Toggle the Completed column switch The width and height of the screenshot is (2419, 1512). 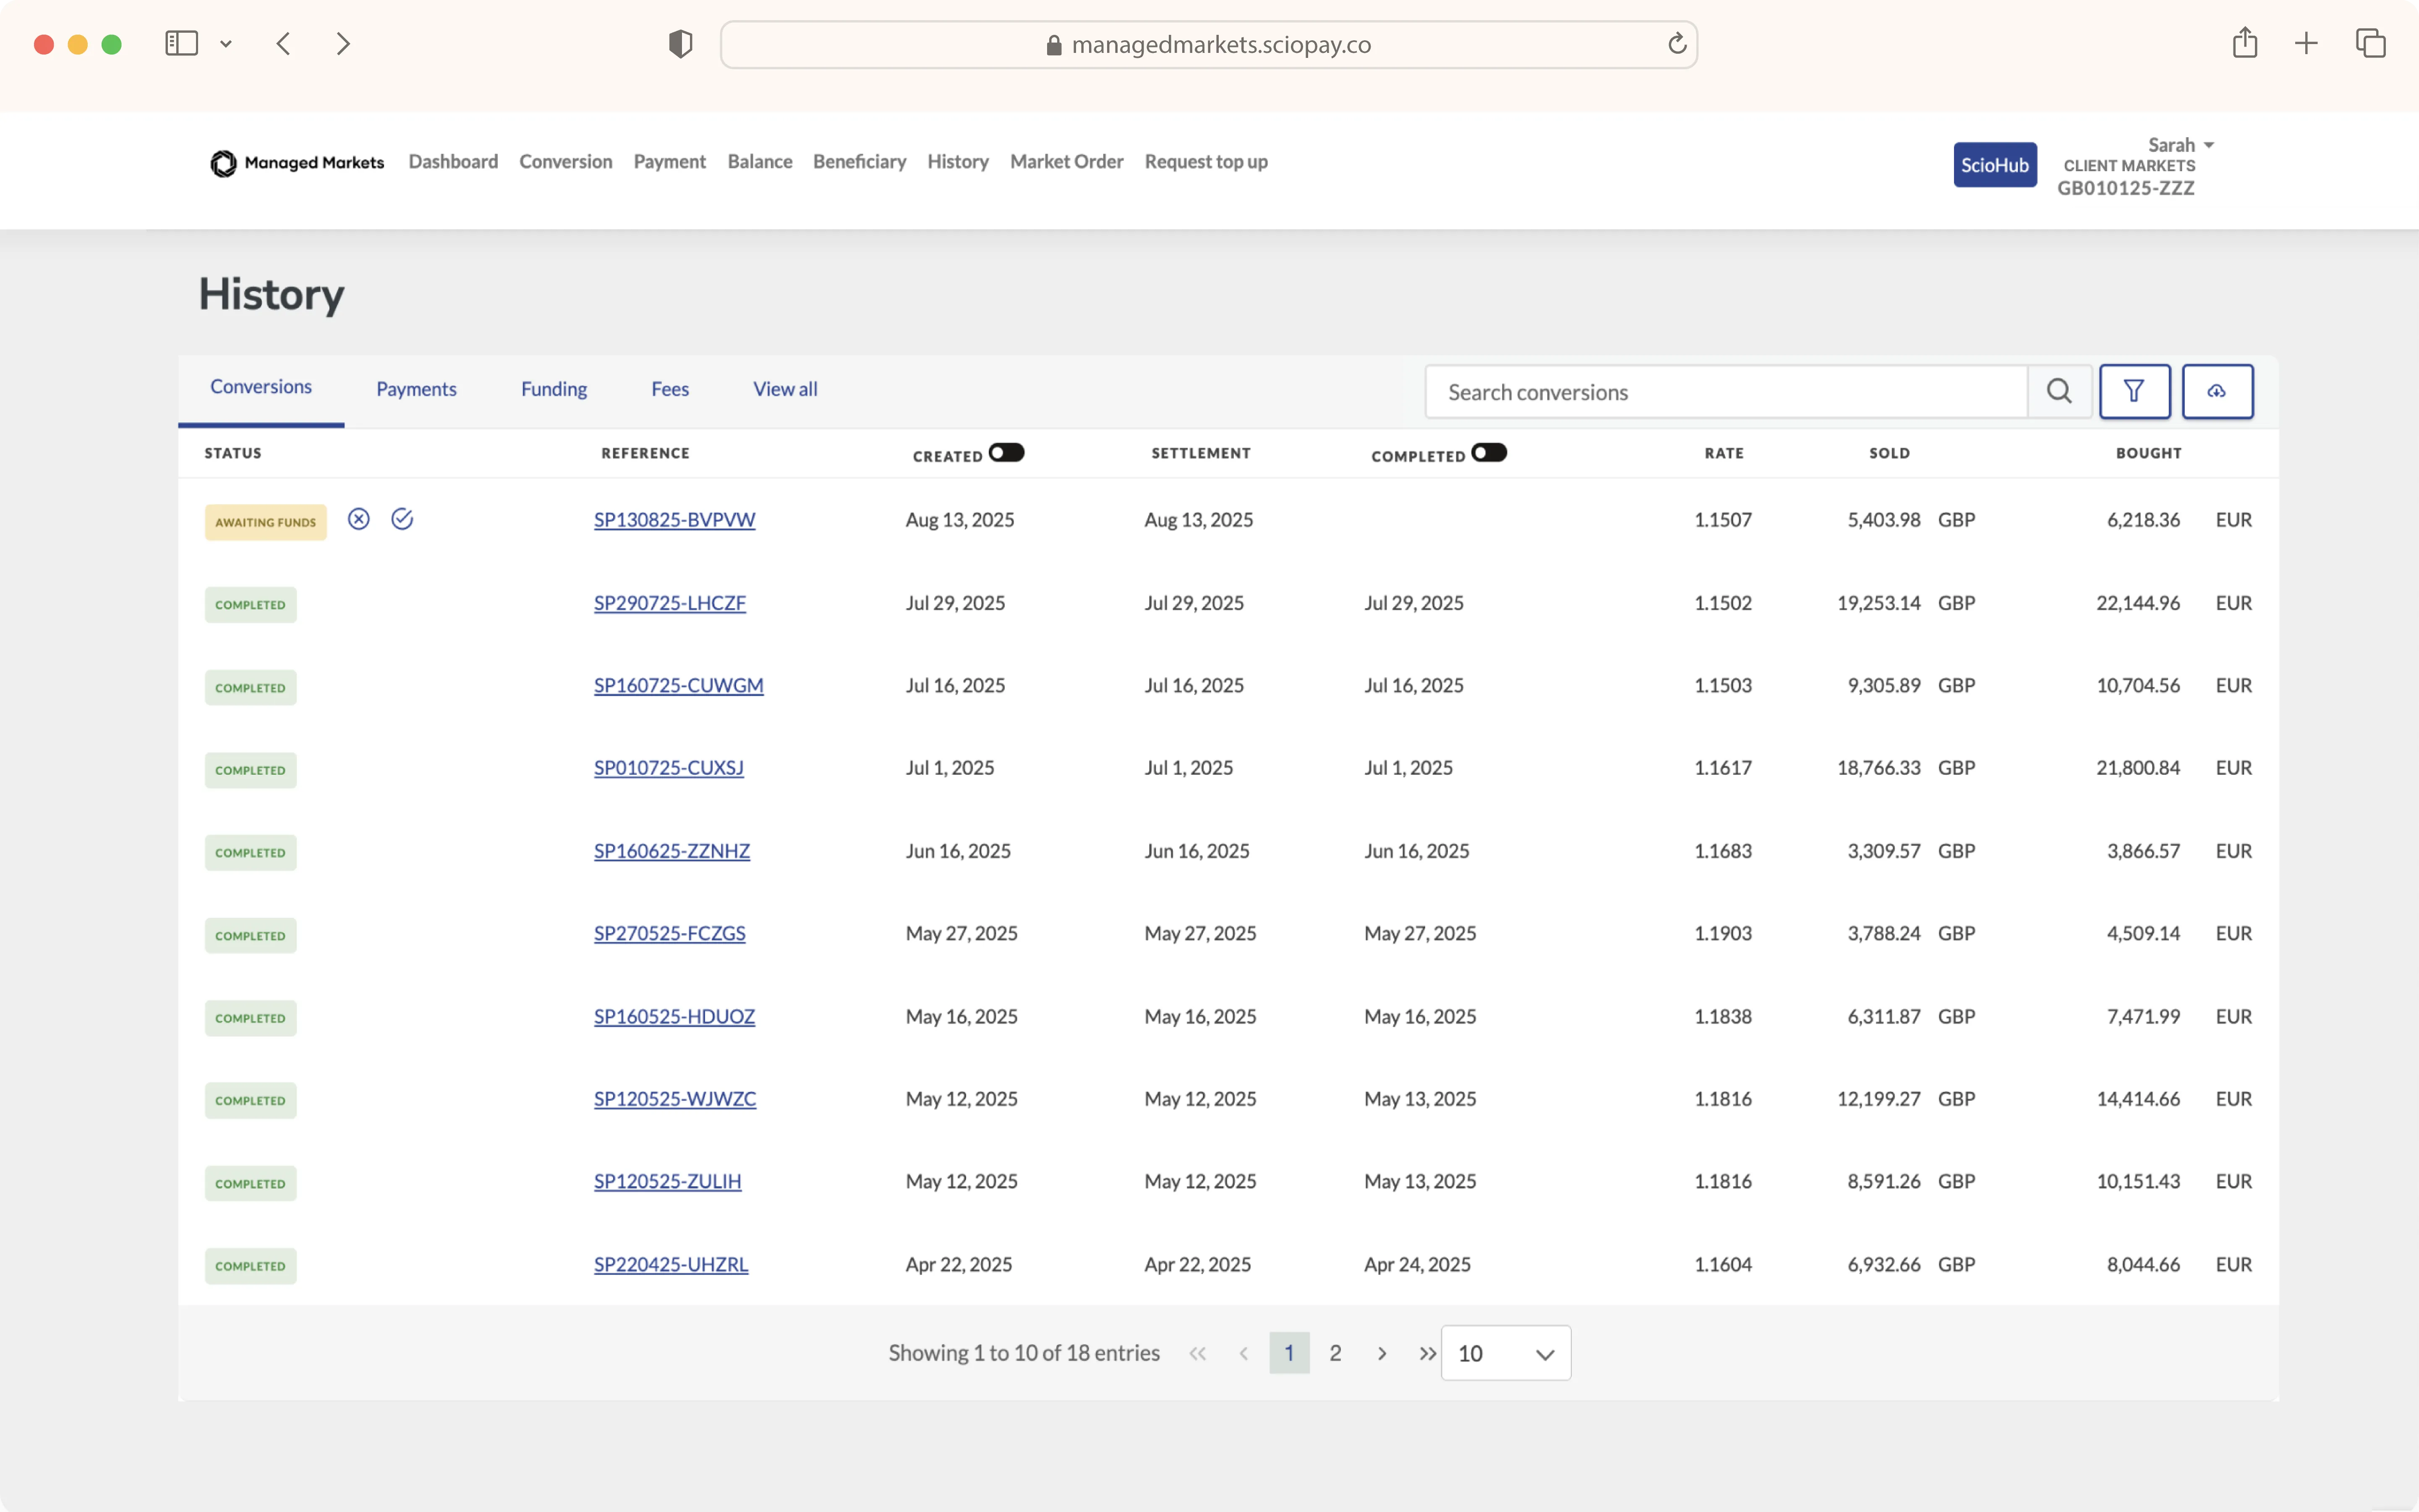pos(1489,453)
